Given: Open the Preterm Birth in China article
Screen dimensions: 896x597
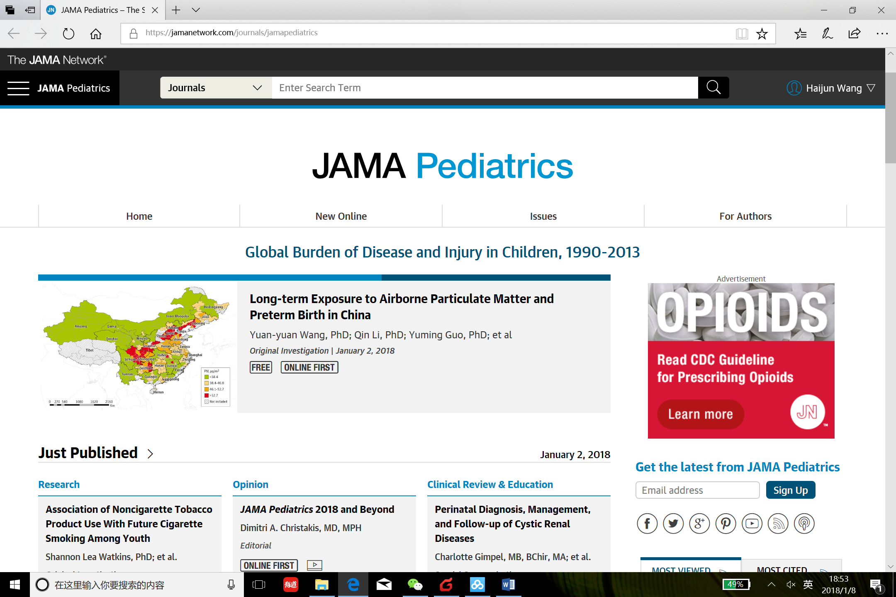Looking at the screenshot, I should click(401, 306).
